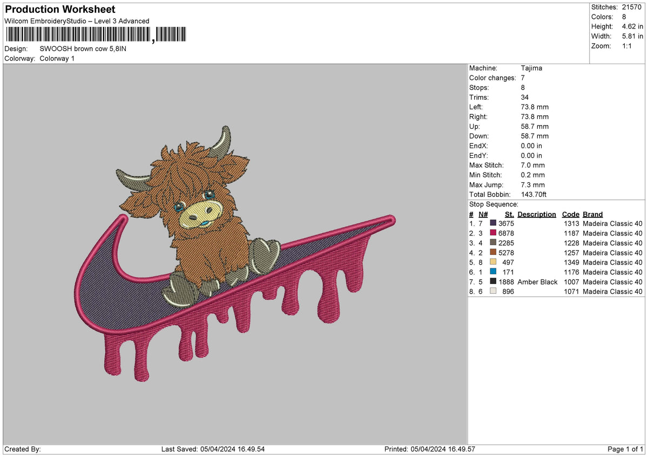Click the EndY label
Screen dimensions: 648x457
coord(479,156)
